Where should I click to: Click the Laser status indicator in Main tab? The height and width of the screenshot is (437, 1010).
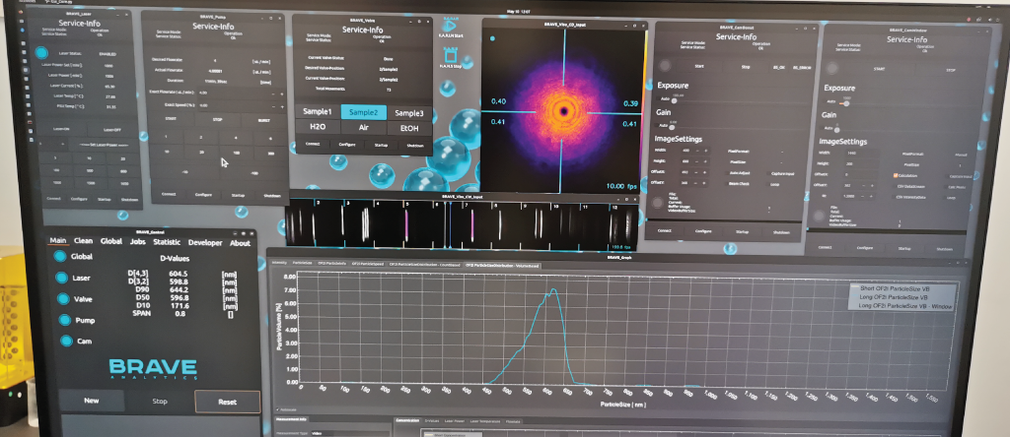(x=63, y=280)
